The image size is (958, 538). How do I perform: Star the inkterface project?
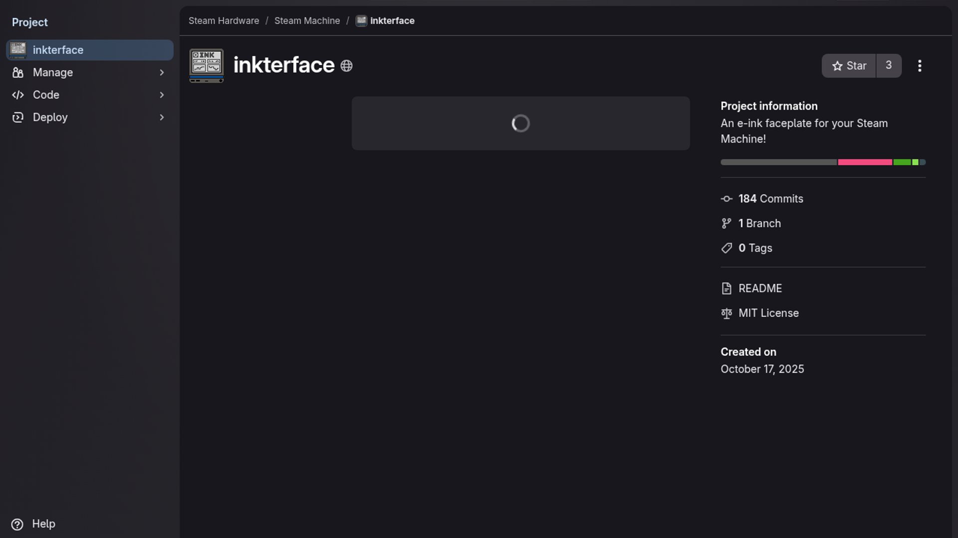coord(849,66)
